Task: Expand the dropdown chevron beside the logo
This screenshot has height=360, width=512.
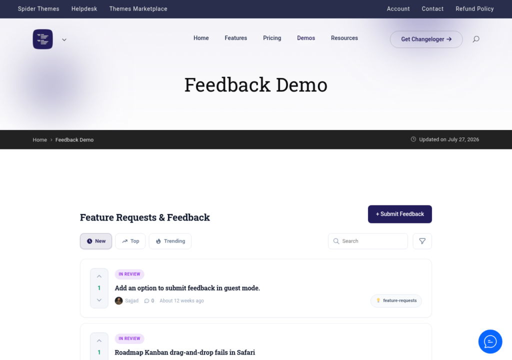Action: click(x=64, y=40)
